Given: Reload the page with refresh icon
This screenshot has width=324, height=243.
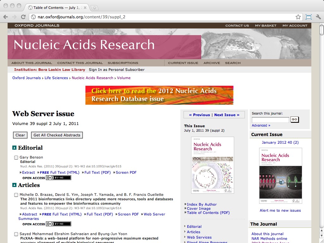Looking at the screenshot, I should point(23,17).
